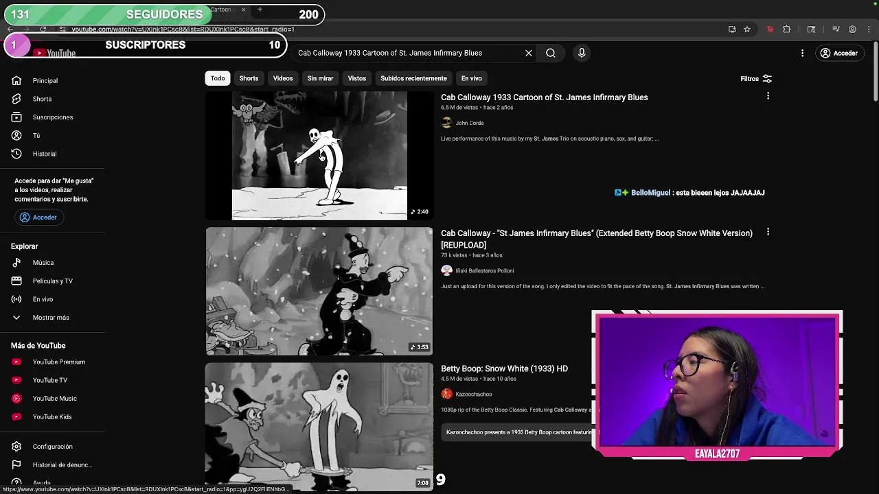Screen dimensions: 879x494
Task: Play the Extended Betty Boop Snow White thumbnail
Action: 319,292
